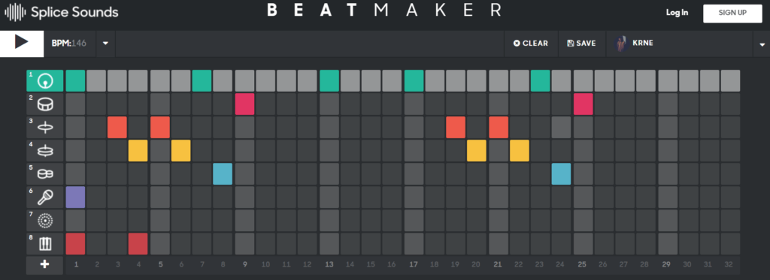Click the SAVE option in the toolbar
The image size is (770, 280).
click(581, 43)
